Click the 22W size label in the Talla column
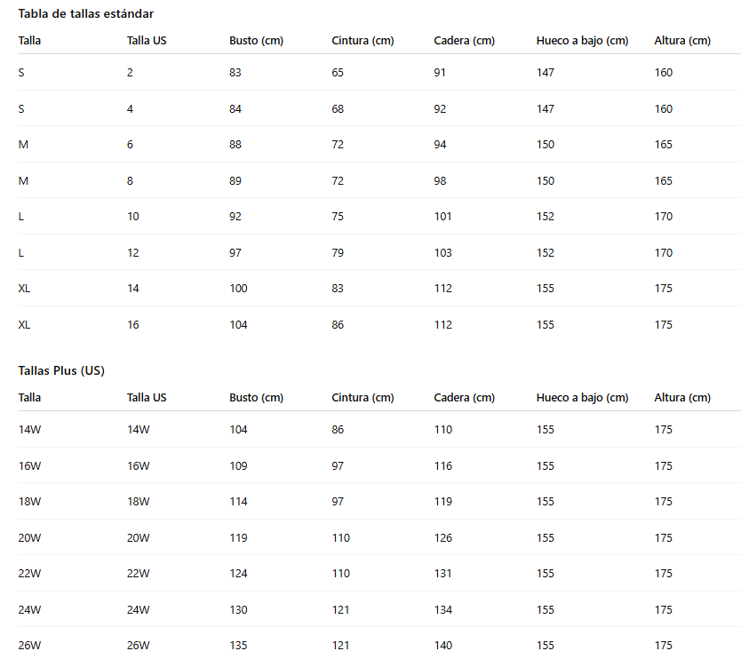The height and width of the screenshot is (667, 741). 29,574
